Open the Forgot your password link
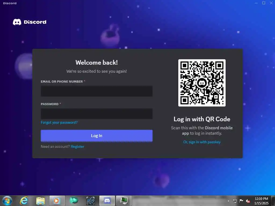This screenshot has height=206, width=275. pos(59,122)
